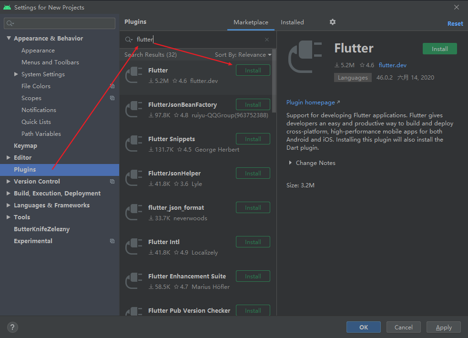
Task: Click the magnifier icon in plugin search
Action: point(129,40)
